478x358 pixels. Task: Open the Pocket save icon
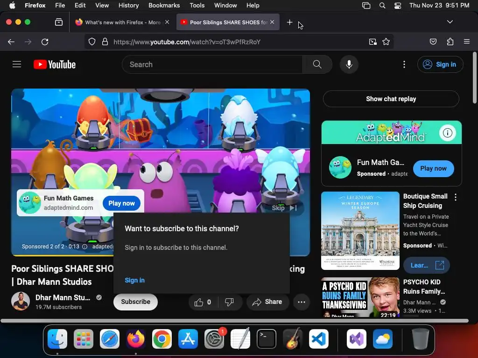pos(433,41)
